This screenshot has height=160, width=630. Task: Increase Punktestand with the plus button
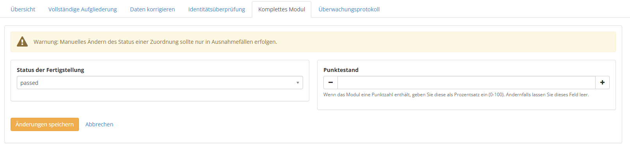pyautogui.click(x=602, y=83)
